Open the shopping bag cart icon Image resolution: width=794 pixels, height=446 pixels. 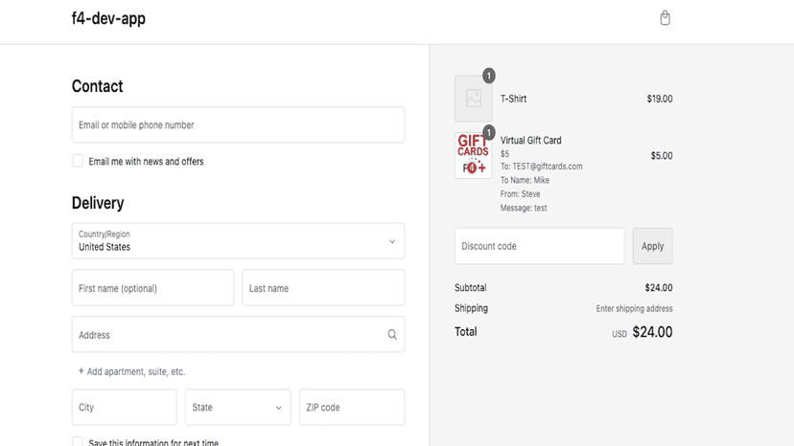pos(665,18)
